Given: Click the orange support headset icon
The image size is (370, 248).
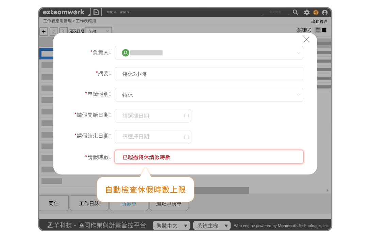Looking at the screenshot, I should tap(316, 12).
